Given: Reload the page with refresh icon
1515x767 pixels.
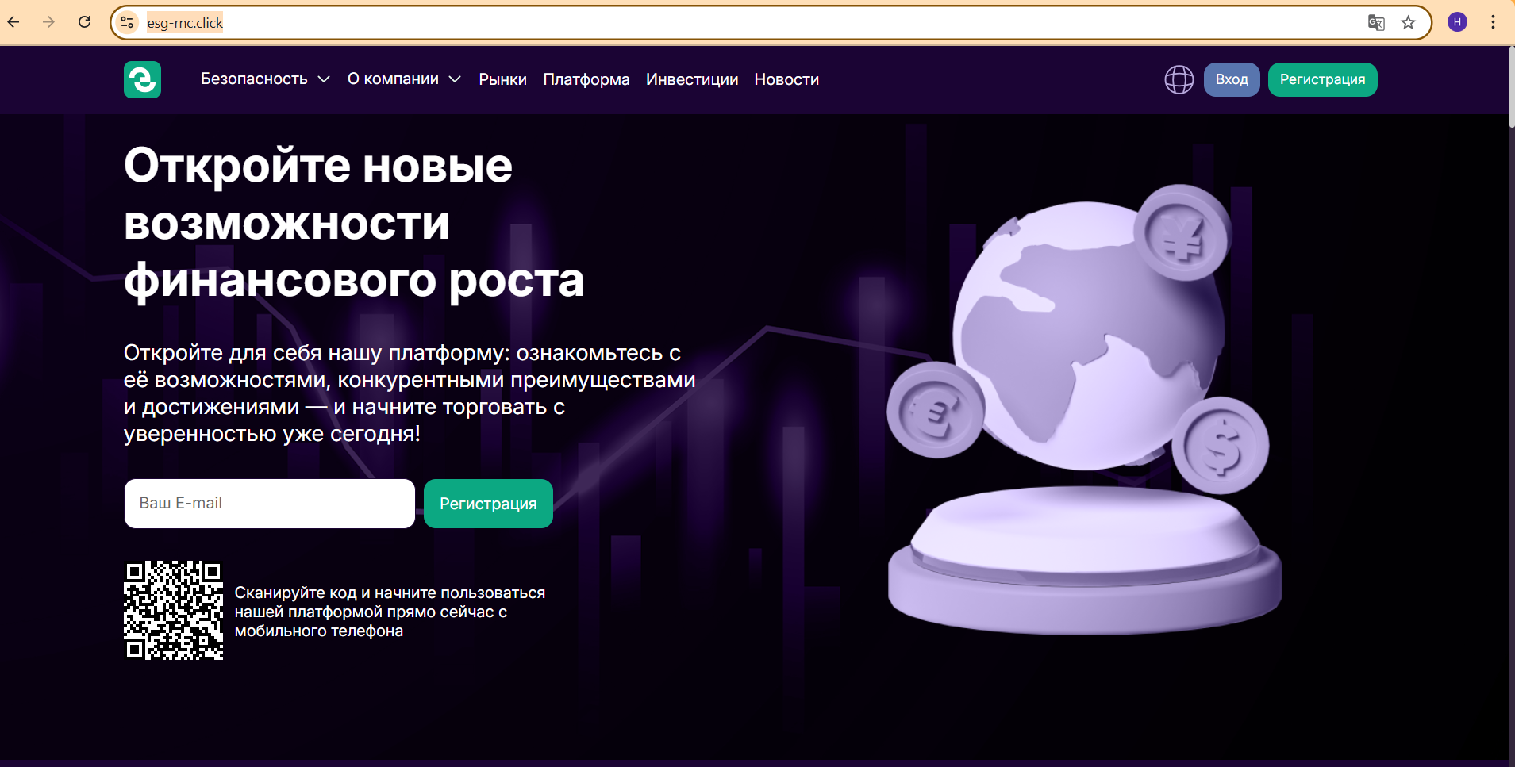Looking at the screenshot, I should click(x=85, y=22).
